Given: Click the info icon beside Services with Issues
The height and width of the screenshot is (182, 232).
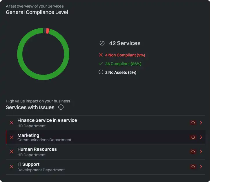Looking at the screenshot, I should pyautogui.click(x=61, y=107).
